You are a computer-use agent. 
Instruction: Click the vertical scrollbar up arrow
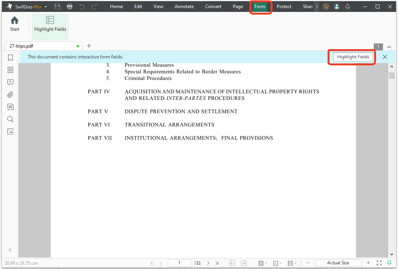(392, 66)
